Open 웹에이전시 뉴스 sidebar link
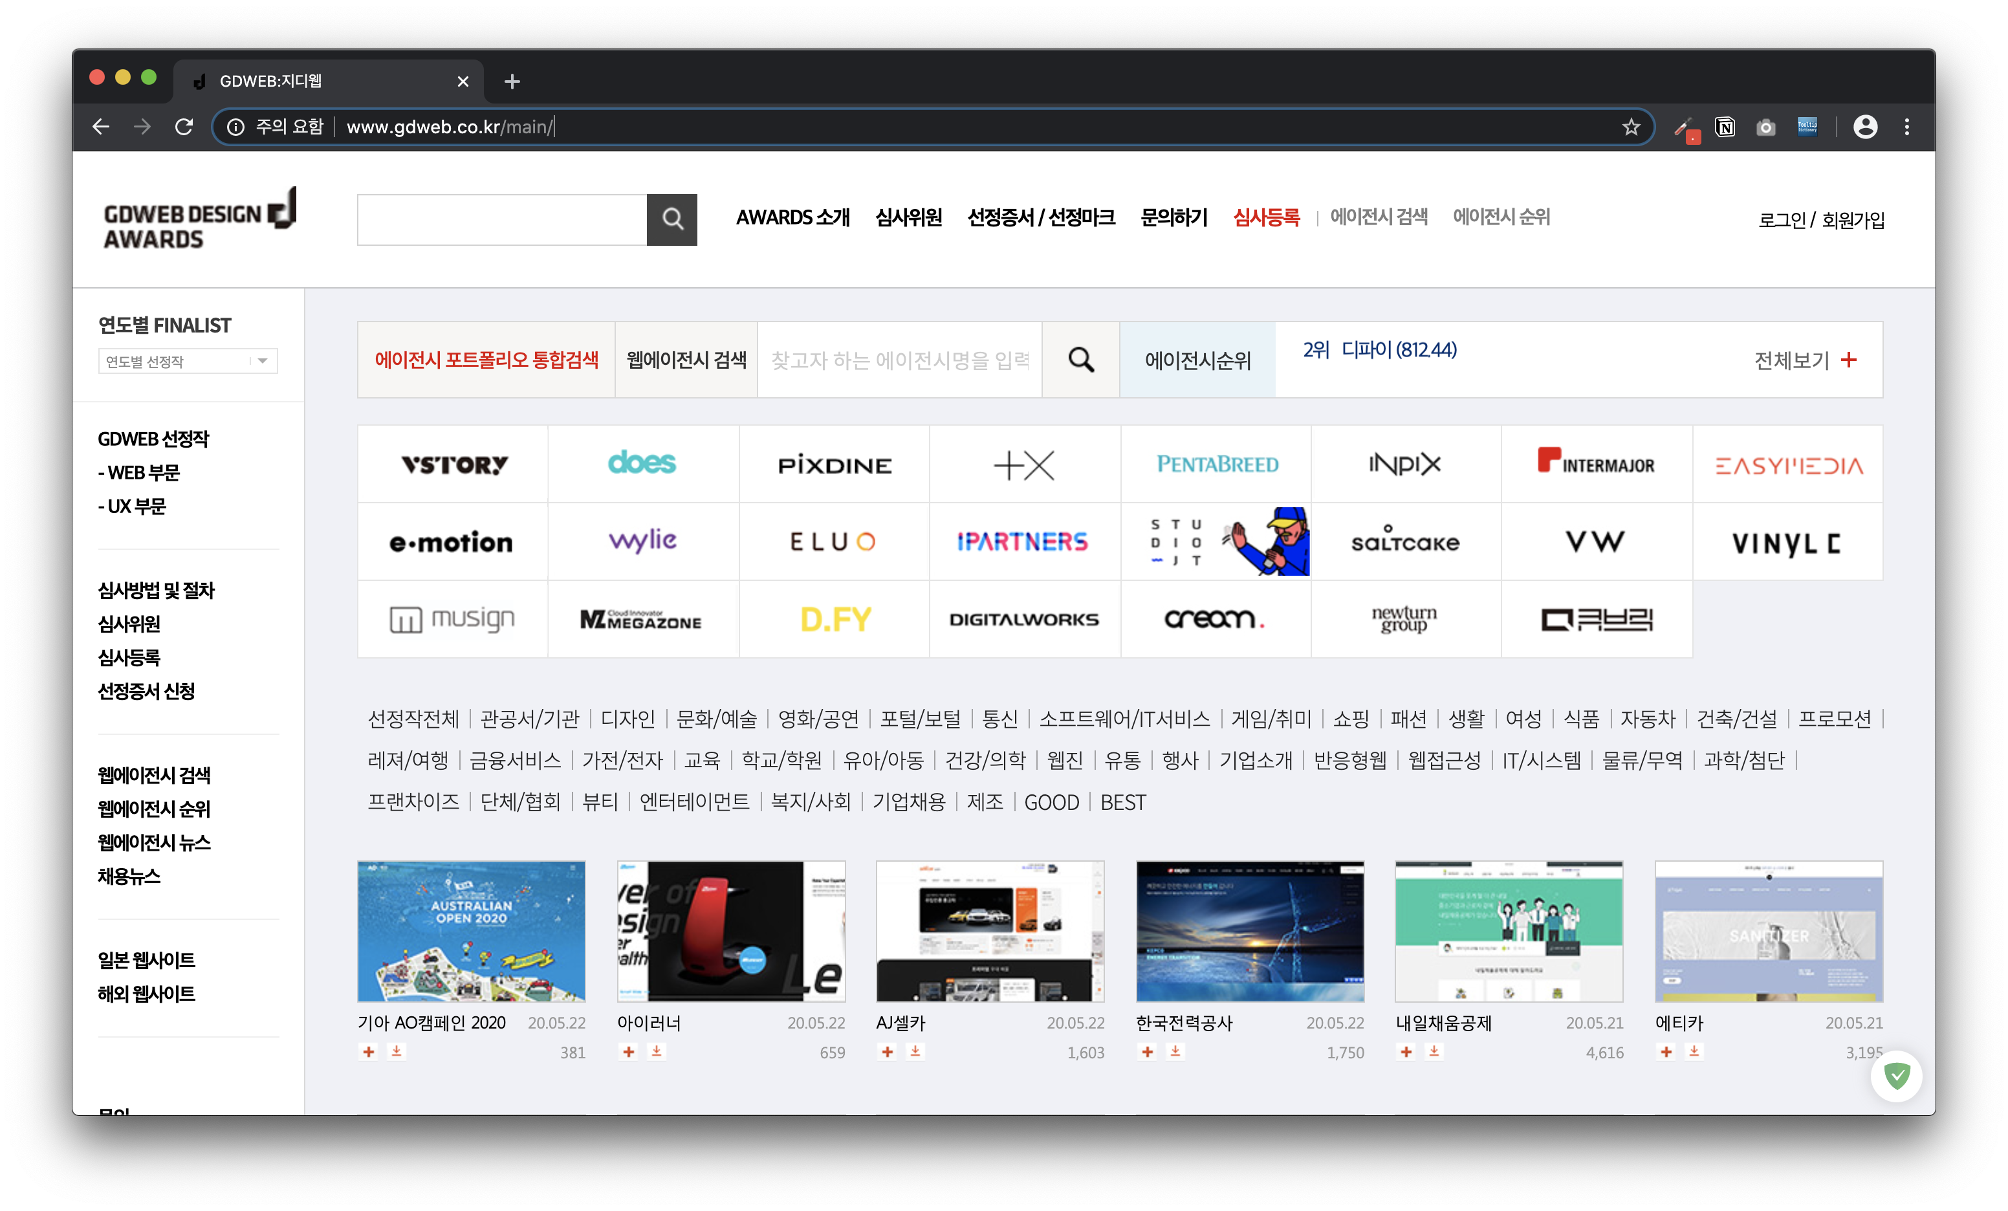This screenshot has height=1211, width=2008. (154, 843)
